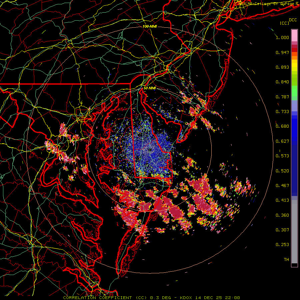Click the bright green color bar segment
The width and height of the screenshot is (300, 300).
[x=294, y=91]
